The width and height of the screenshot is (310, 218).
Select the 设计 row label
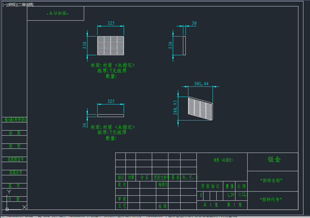pos(122,184)
